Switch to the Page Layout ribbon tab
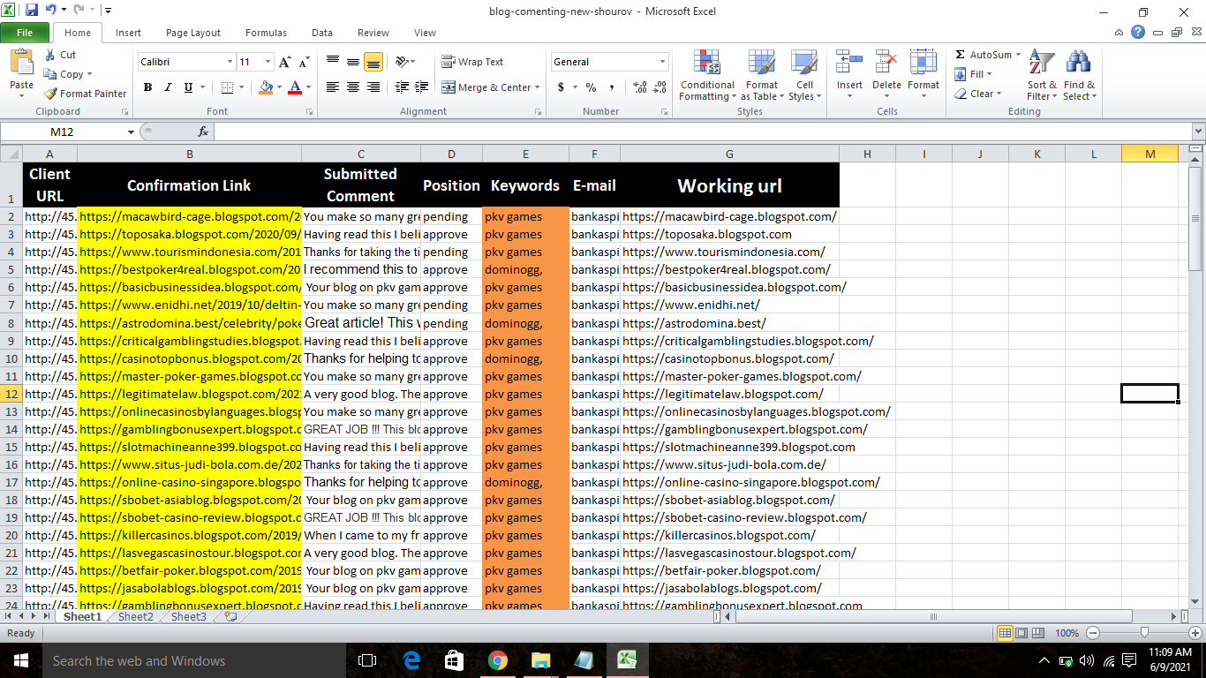This screenshot has width=1206, height=678. point(192,32)
